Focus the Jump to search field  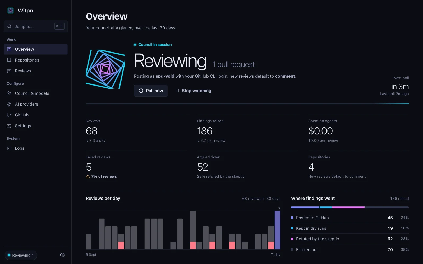pos(36,26)
